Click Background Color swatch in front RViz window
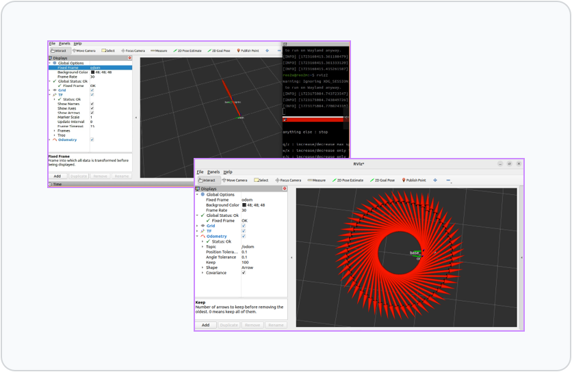572x372 pixels. click(x=244, y=205)
